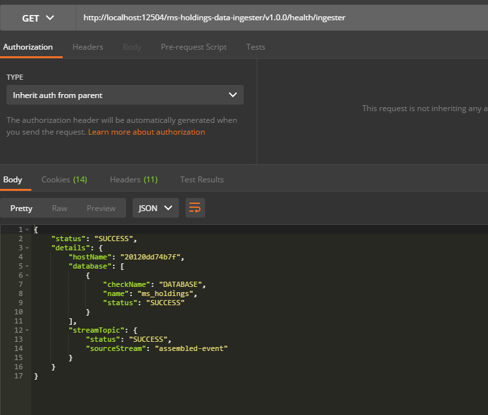Switch to Raw response view
Image resolution: width=488 pixels, height=415 pixels.
pos(59,208)
